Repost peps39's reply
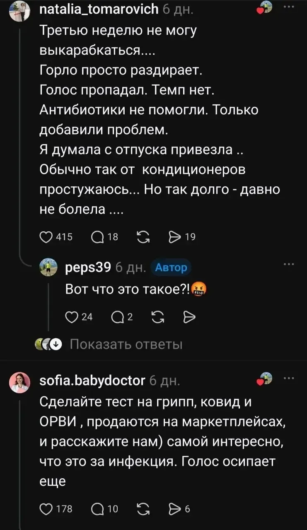307x530 pixels. pos(158,317)
